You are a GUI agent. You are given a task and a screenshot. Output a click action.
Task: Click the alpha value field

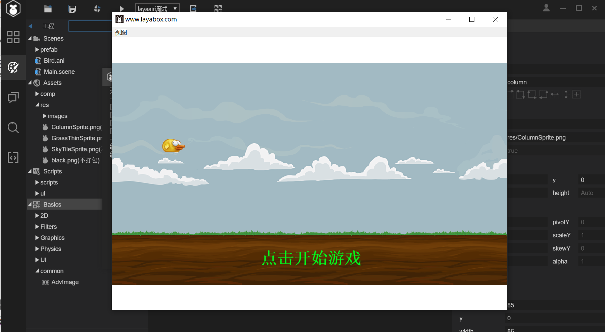591,261
